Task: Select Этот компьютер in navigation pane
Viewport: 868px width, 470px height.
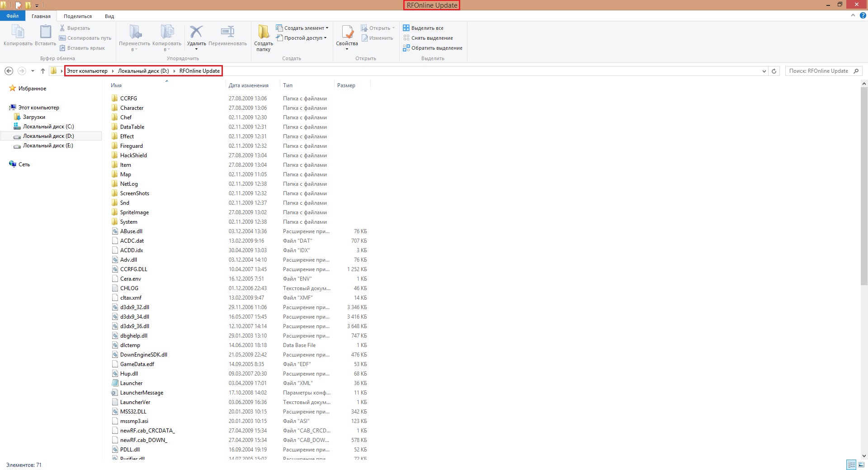Action: (x=38, y=108)
